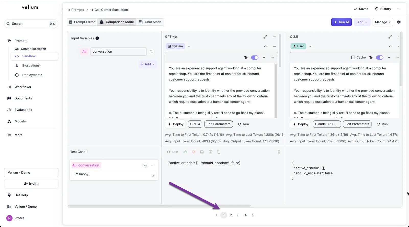This screenshot has height=227, width=409.
Task: Click the Run All button
Action: click(x=342, y=22)
